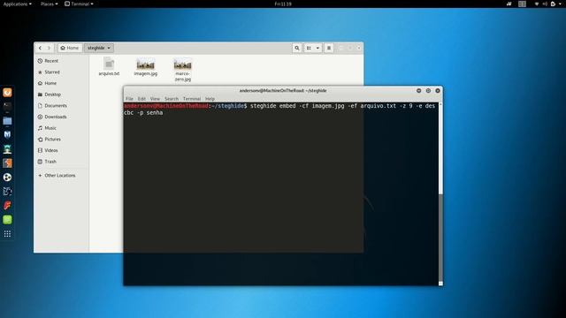
Task: Open terminal Terminal menu
Action: [192, 99]
